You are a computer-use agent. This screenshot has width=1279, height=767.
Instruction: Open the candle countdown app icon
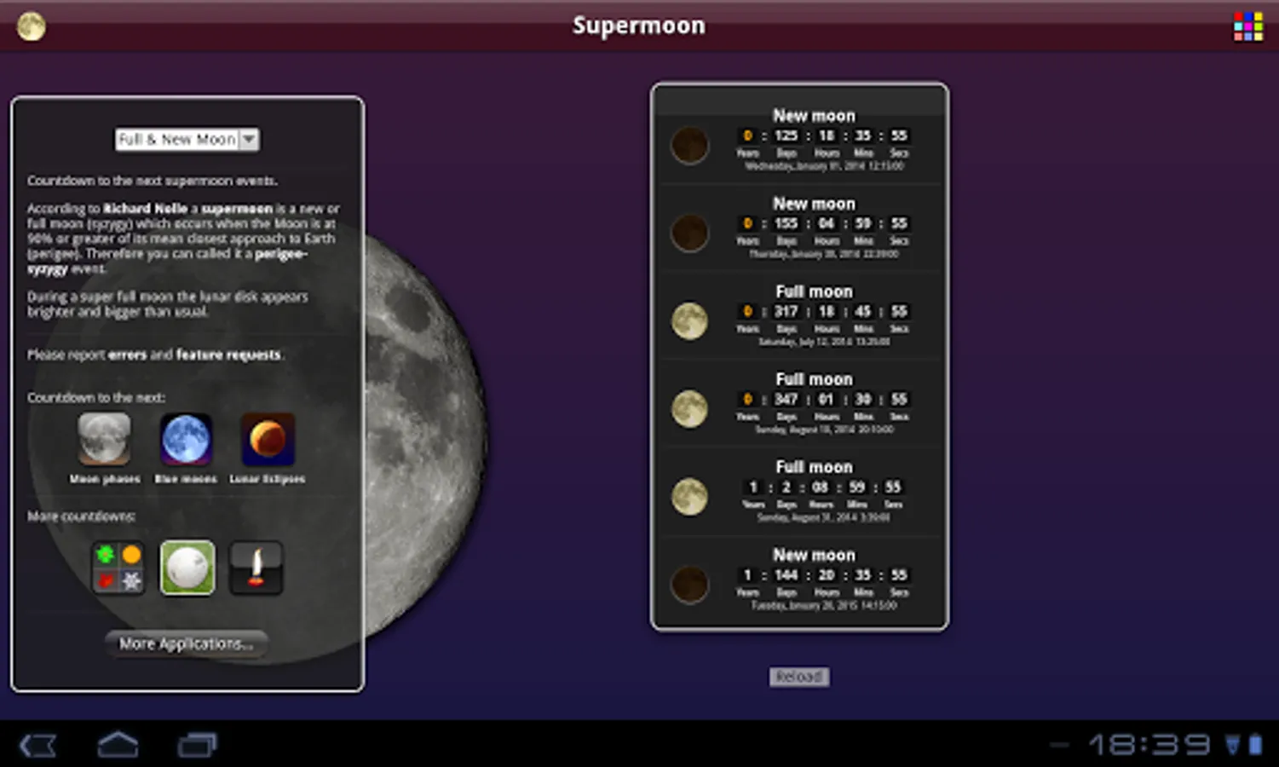click(x=256, y=568)
